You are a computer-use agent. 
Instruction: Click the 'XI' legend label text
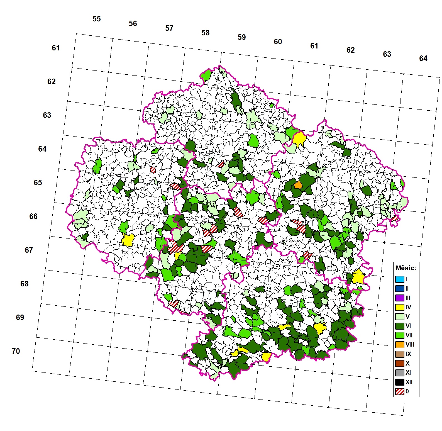pyautogui.click(x=408, y=373)
